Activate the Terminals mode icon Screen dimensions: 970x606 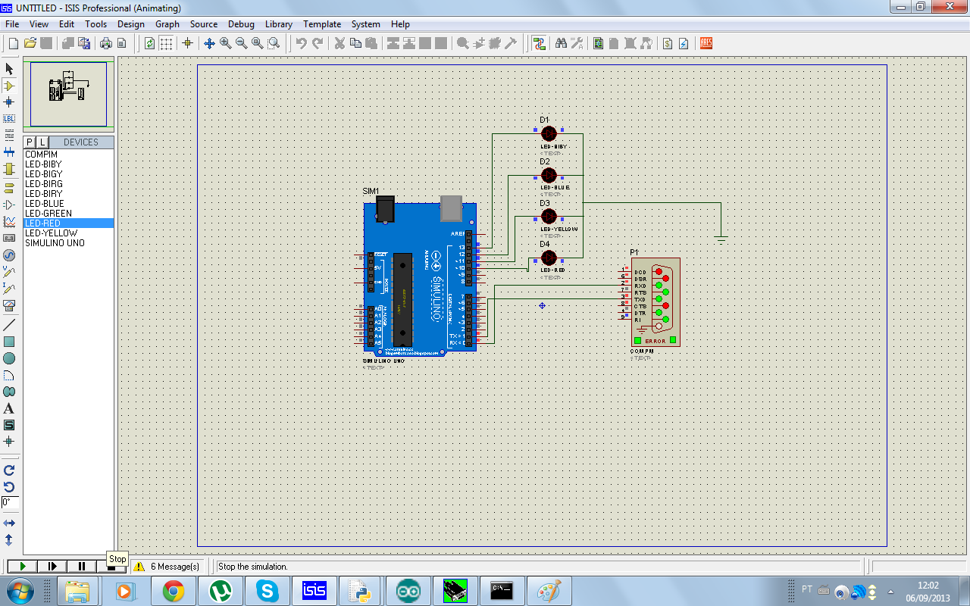[10, 186]
